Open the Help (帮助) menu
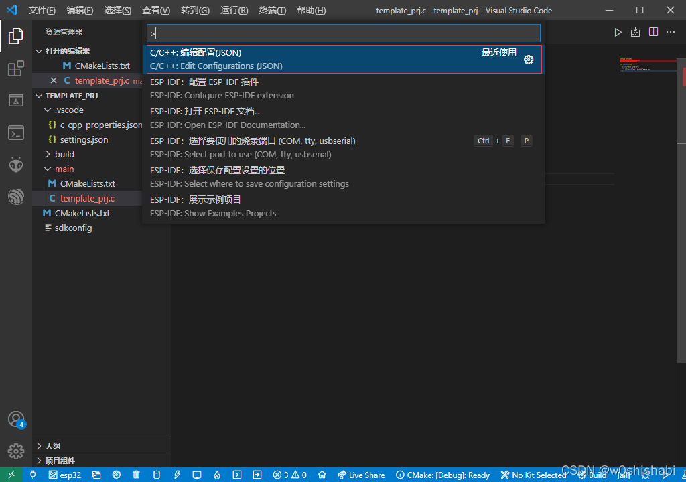686x482 pixels. point(311,11)
